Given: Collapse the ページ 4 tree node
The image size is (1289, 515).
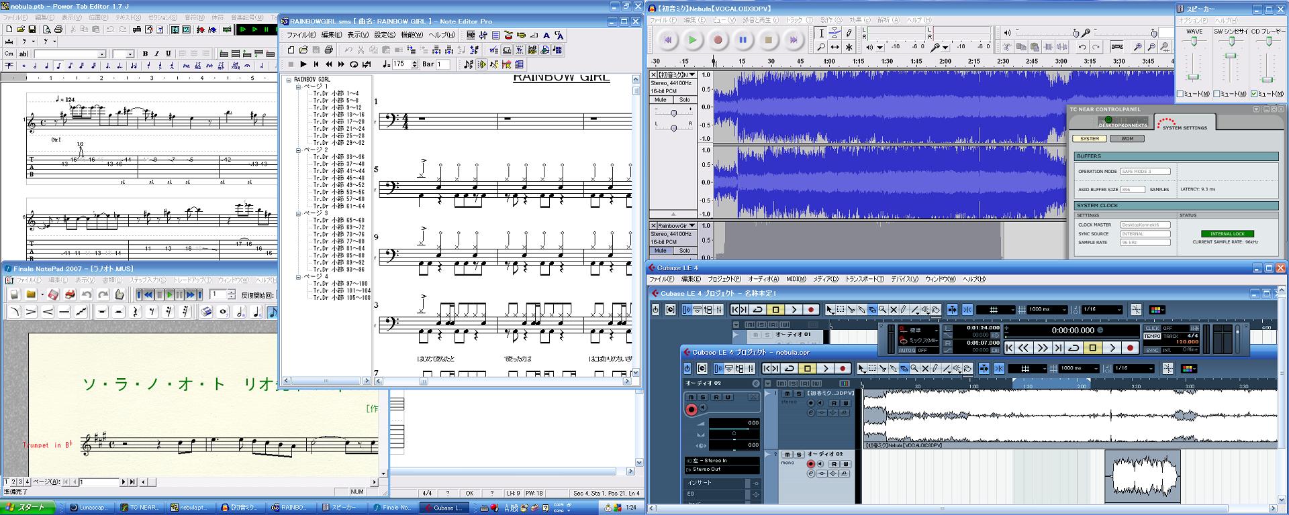Looking at the screenshot, I should 299,276.
